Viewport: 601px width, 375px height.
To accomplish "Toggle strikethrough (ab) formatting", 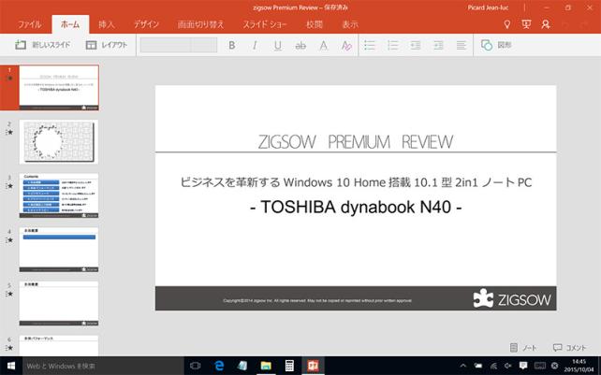I will click(300, 46).
